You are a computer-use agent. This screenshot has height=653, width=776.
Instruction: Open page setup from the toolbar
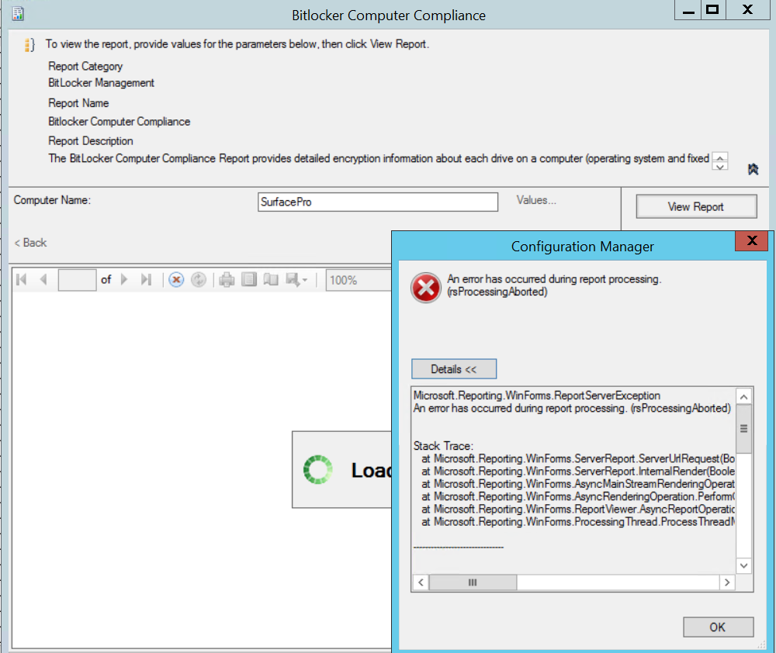271,279
